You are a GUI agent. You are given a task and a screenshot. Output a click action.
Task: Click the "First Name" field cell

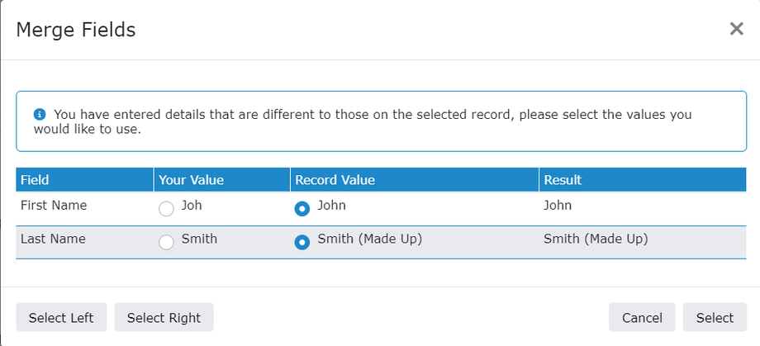point(54,206)
